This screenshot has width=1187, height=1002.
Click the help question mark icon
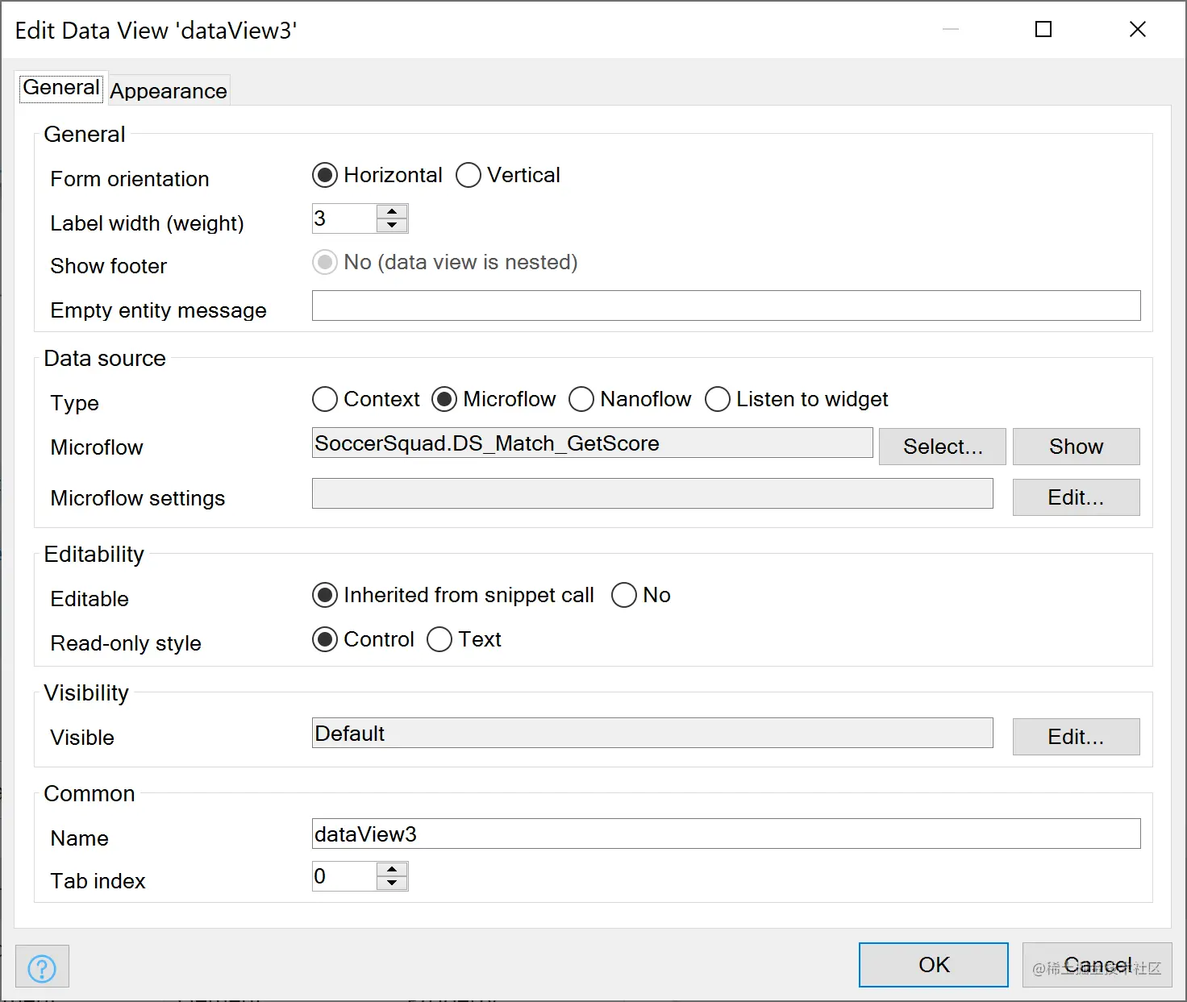click(42, 967)
